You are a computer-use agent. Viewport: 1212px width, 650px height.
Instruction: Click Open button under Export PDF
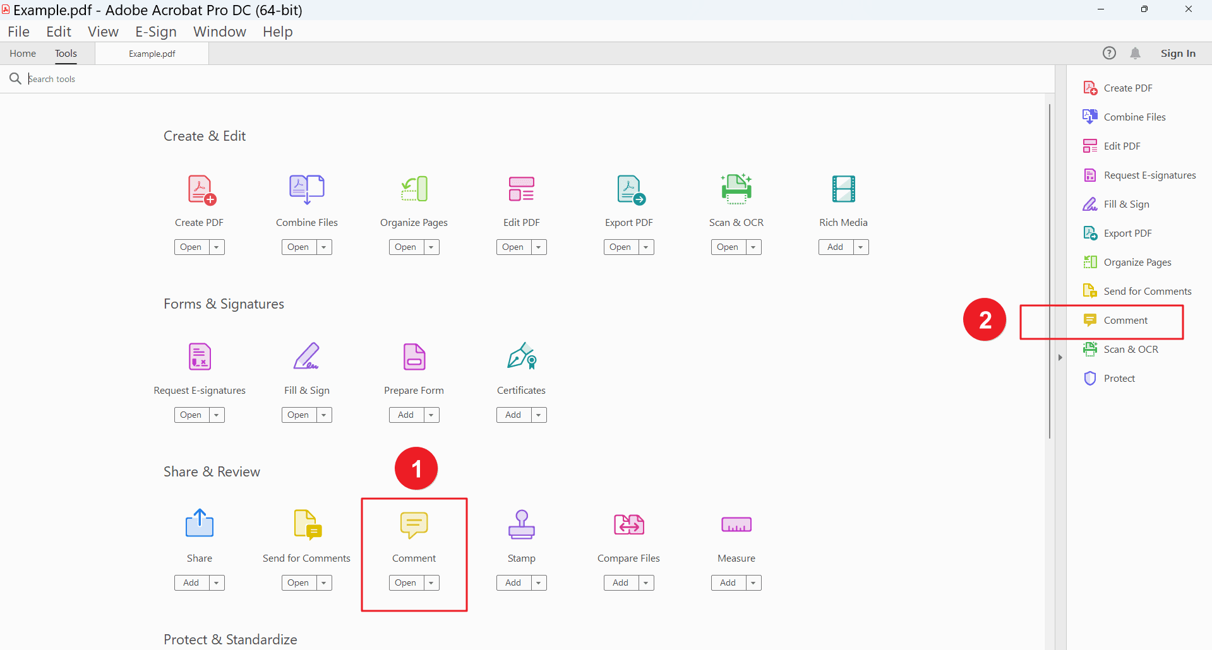pyautogui.click(x=621, y=247)
